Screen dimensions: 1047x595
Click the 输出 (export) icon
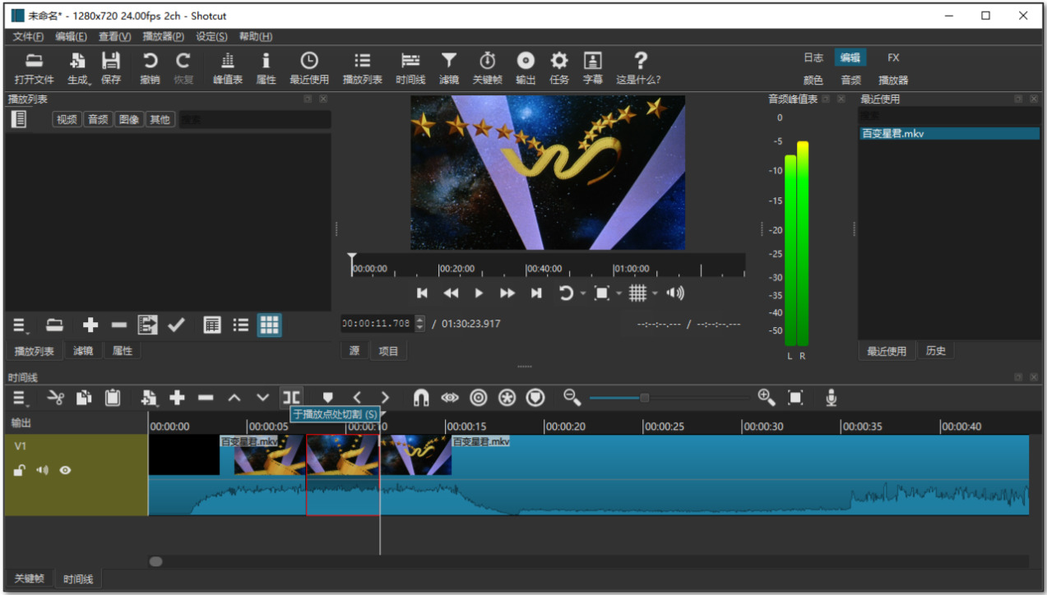526,61
